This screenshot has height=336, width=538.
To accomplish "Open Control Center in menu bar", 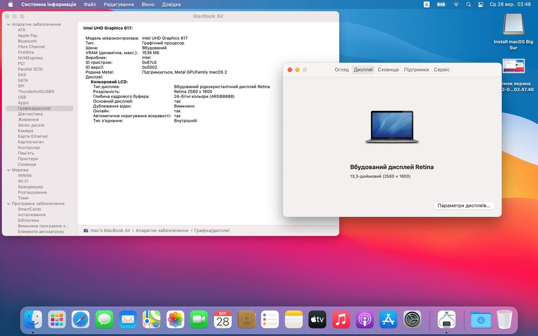I will (x=481, y=4).
